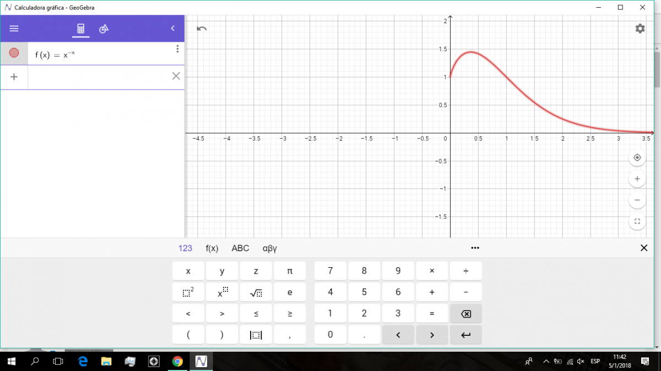Image resolution: width=661 pixels, height=371 pixels.
Task: Click the undo arrow in graphics view
Action: point(202,29)
